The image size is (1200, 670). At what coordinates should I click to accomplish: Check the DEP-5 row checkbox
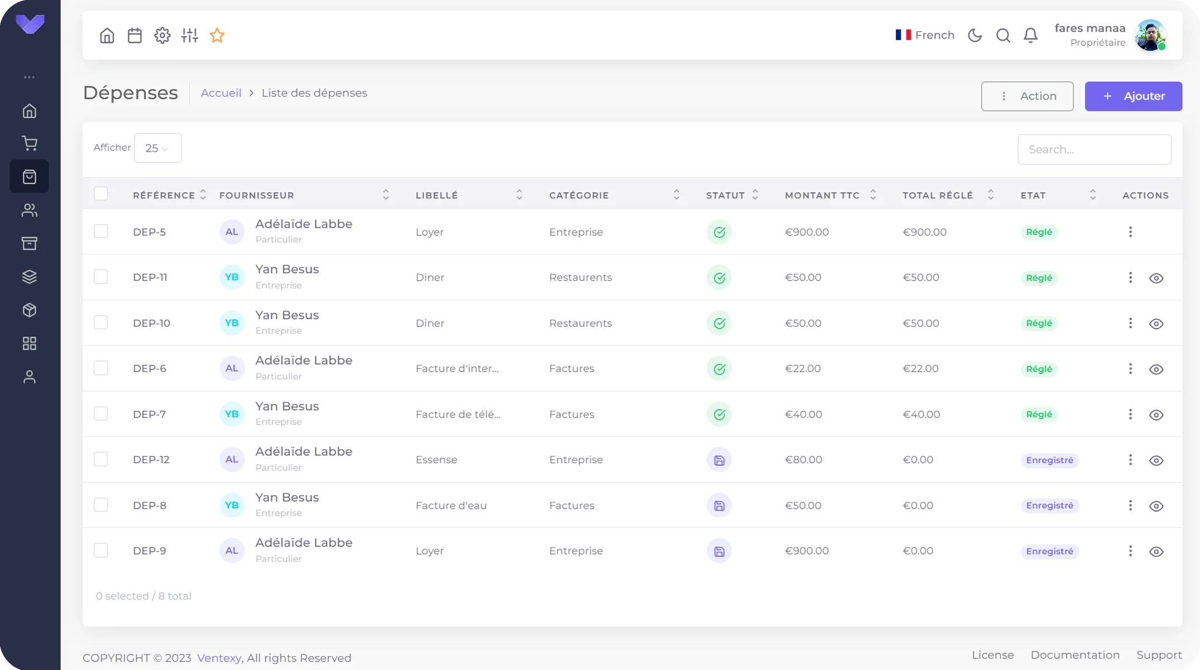[101, 232]
